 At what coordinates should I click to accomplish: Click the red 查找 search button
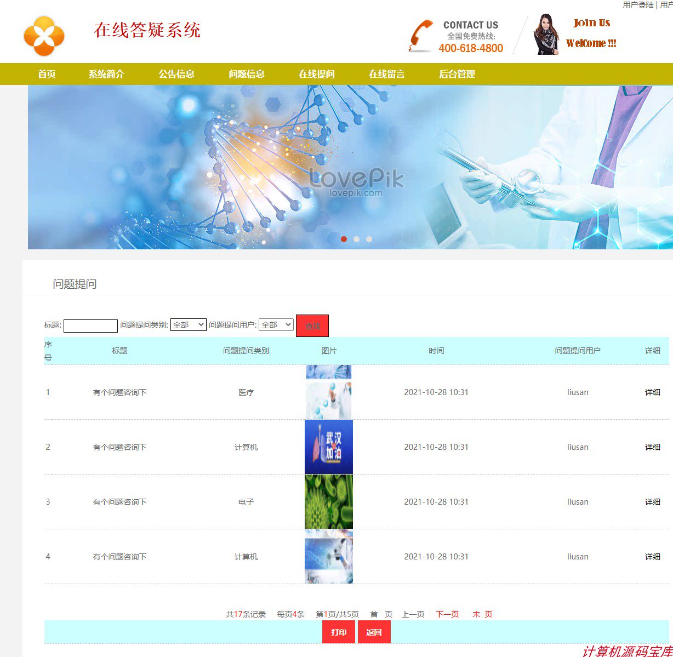tap(312, 325)
